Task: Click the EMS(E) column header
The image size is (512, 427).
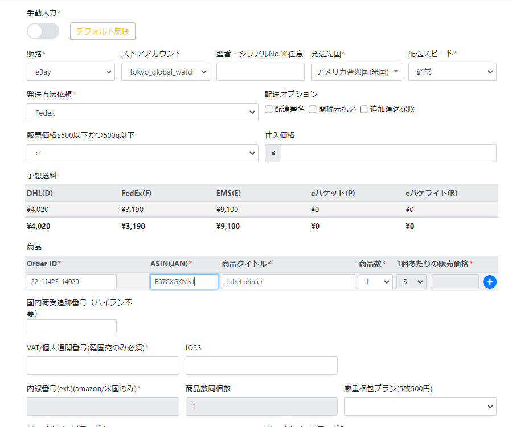Action: point(228,193)
